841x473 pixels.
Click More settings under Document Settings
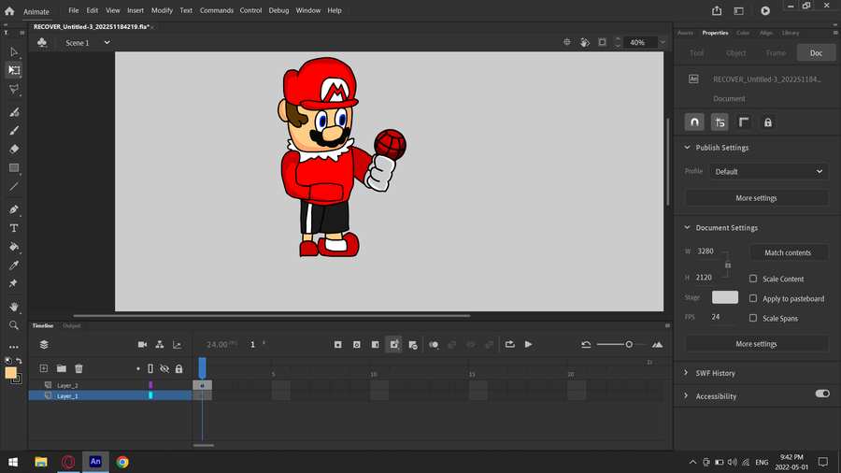(x=756, y=344)
